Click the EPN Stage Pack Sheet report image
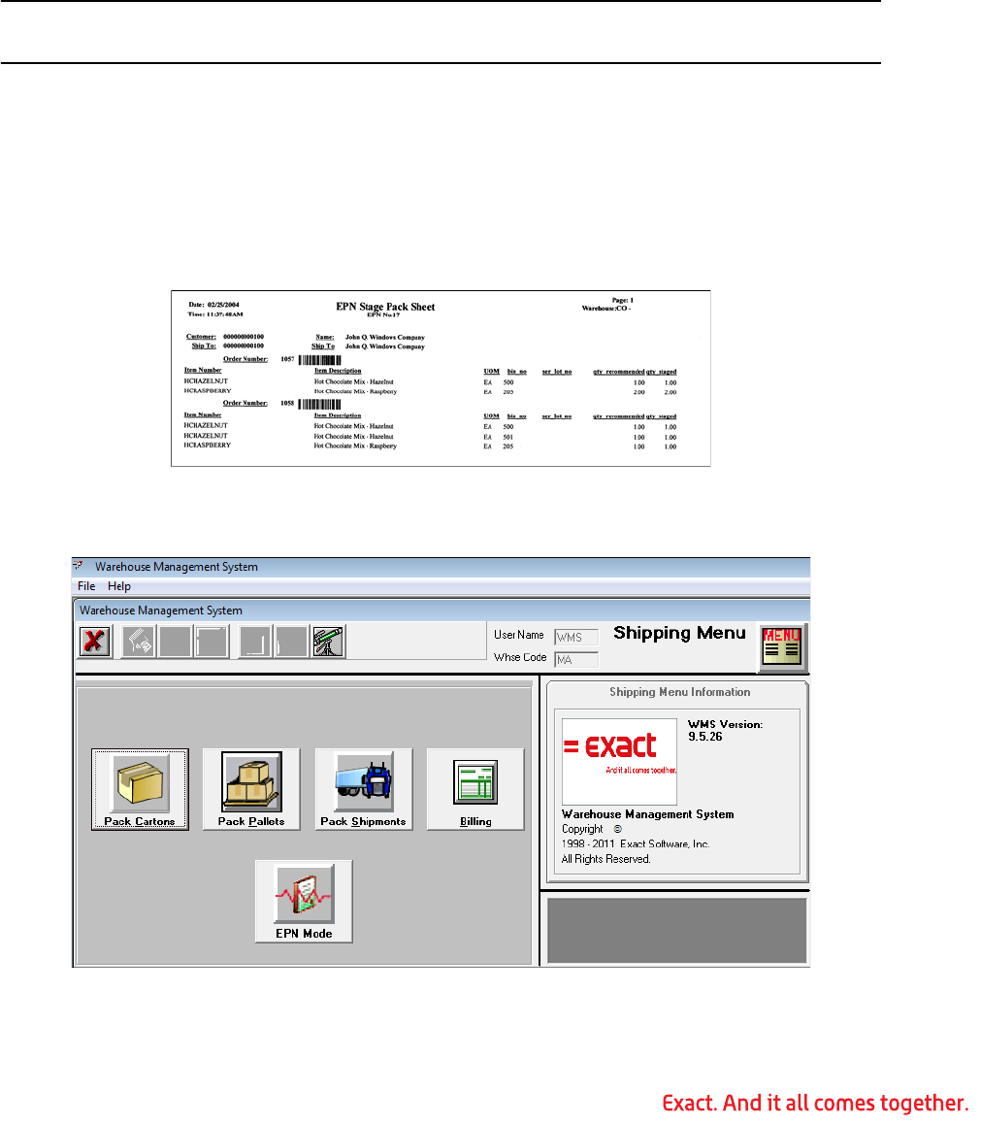Viewport: 981px width, 1123px height. (441, 379)
